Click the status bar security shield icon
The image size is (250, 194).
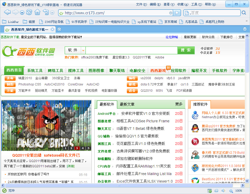click(x=209, y=191)
